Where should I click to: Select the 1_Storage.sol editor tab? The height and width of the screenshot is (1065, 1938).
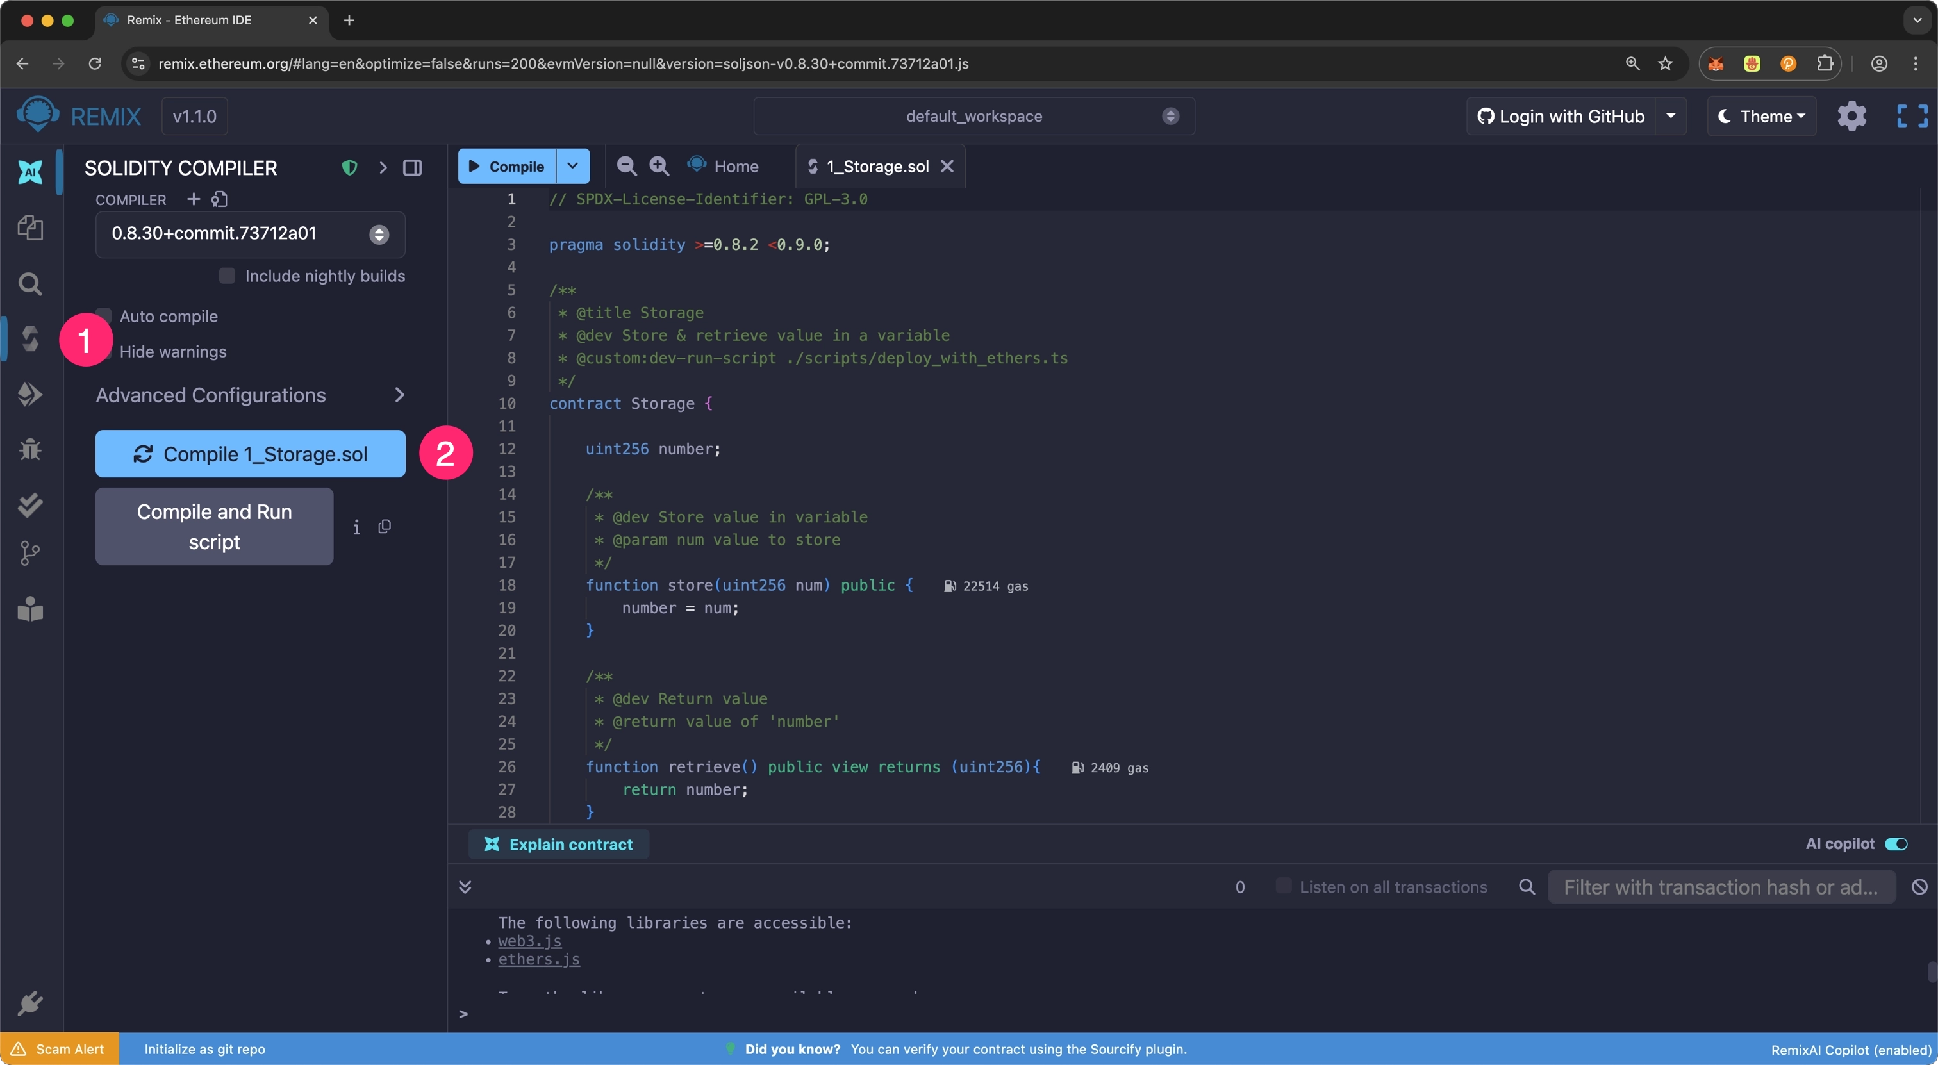click(x=877, y=166)
